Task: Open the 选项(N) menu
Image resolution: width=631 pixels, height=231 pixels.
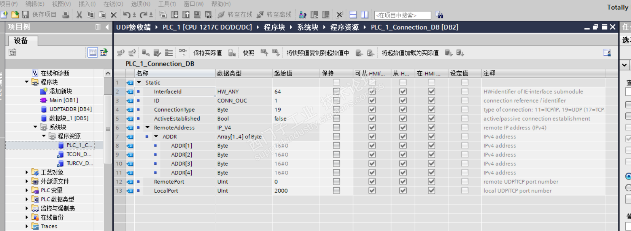Action: [x=141, y=4]
